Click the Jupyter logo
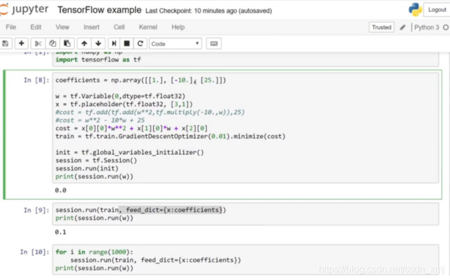450x280 pixels. coord(24,10)
